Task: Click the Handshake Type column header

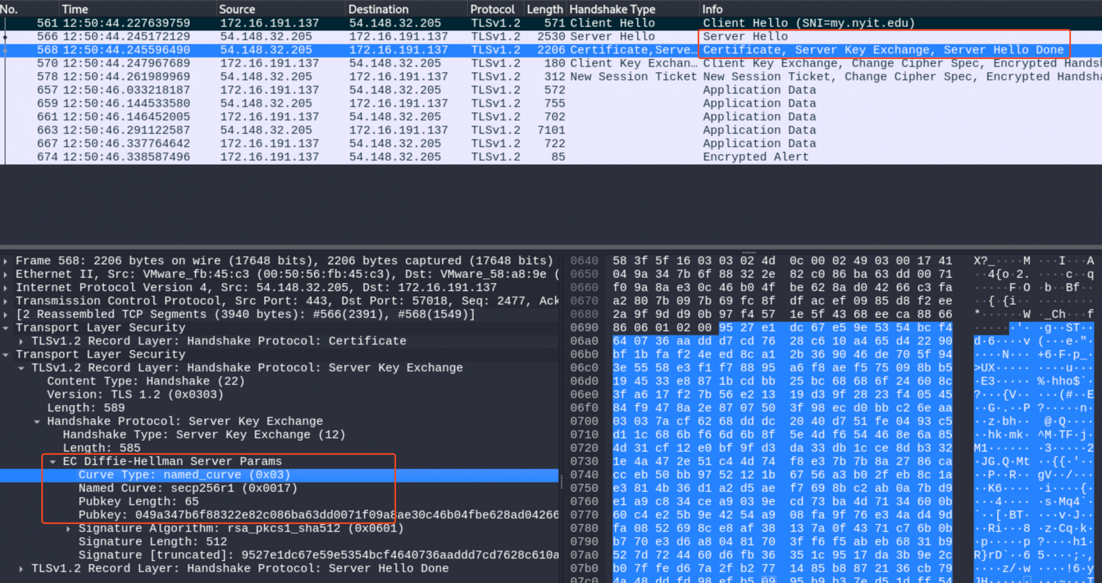Action: (x=612, y=9)
